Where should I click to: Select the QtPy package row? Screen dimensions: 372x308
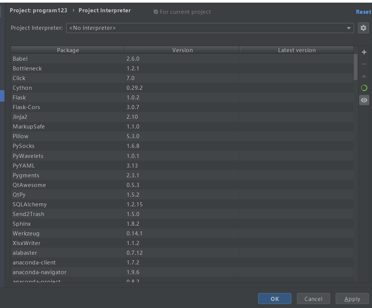coord(182,195)
